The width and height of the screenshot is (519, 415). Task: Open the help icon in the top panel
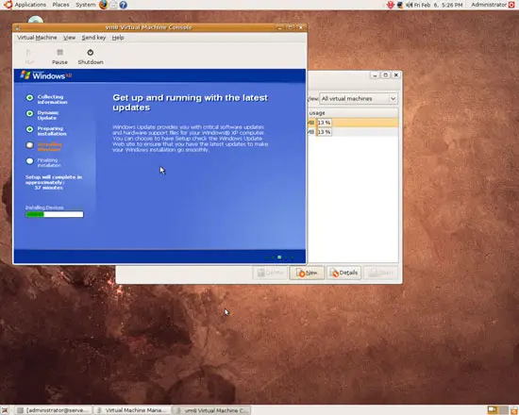[x=123, y=5]
